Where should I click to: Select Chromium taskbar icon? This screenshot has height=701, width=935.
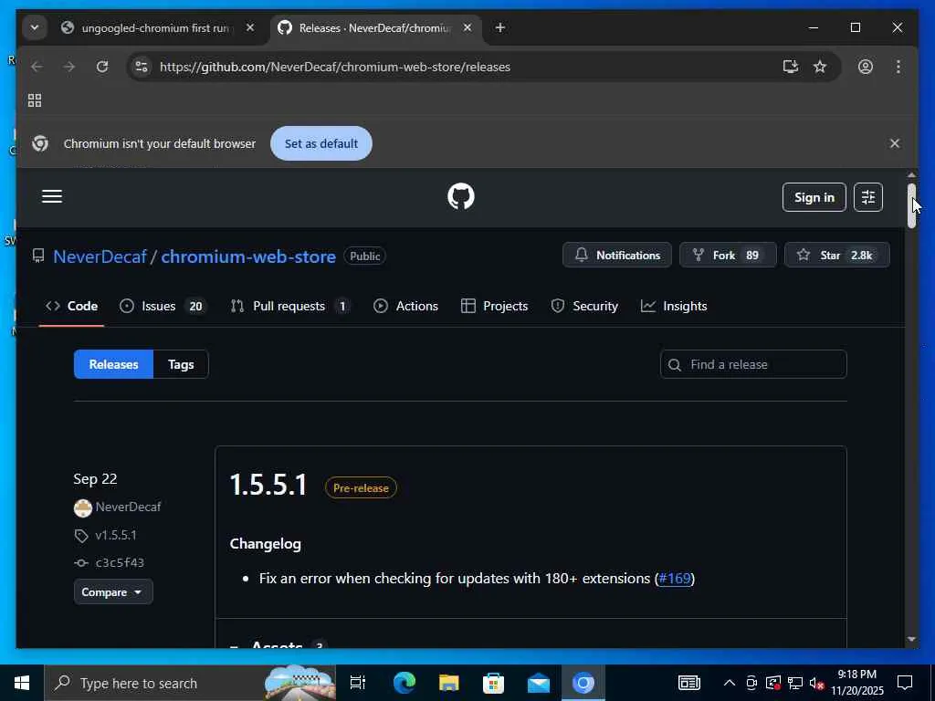click(583, 683)
